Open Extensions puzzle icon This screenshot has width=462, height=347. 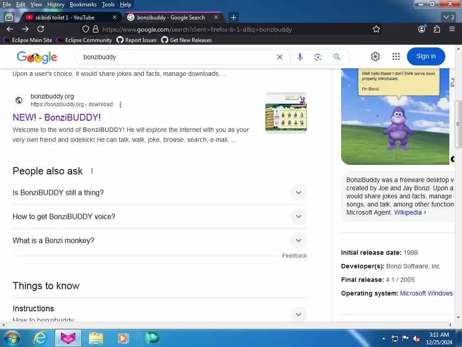point(437,29)
